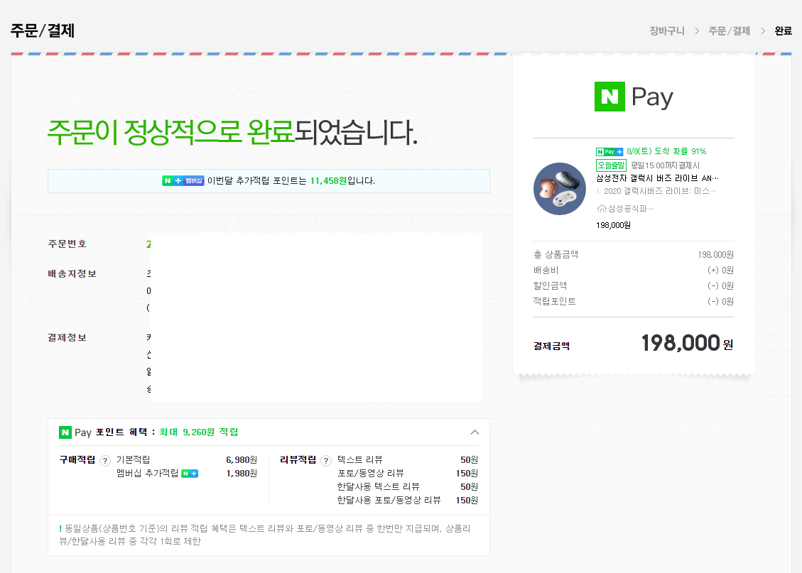Click the 주문번호 label
Screen dimensions: 802x573
[67, 244]
